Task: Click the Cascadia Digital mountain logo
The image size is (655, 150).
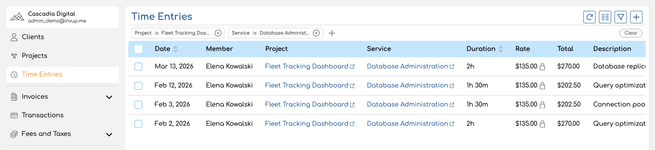Action: click(17, 17)
